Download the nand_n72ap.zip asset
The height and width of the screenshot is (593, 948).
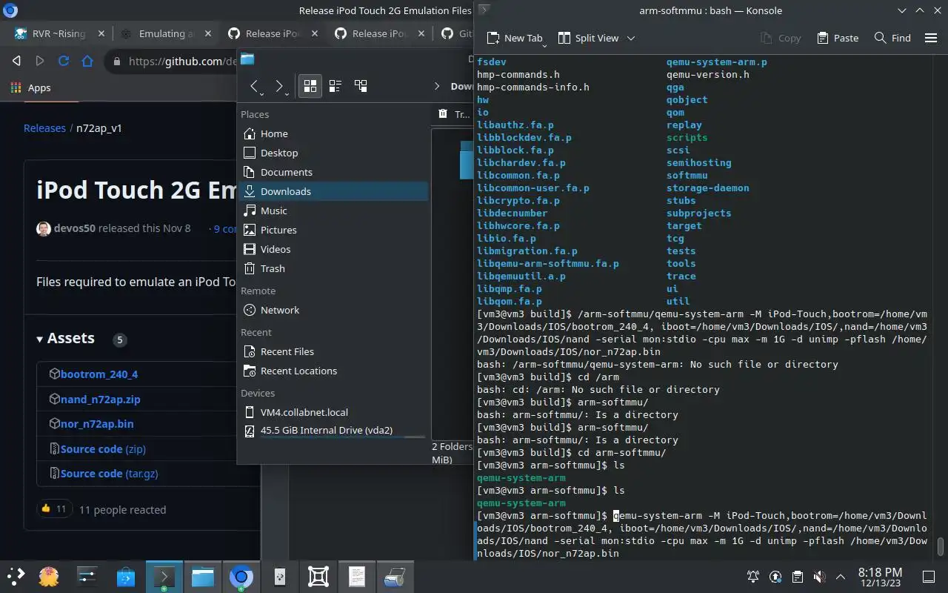coord(100,400)
